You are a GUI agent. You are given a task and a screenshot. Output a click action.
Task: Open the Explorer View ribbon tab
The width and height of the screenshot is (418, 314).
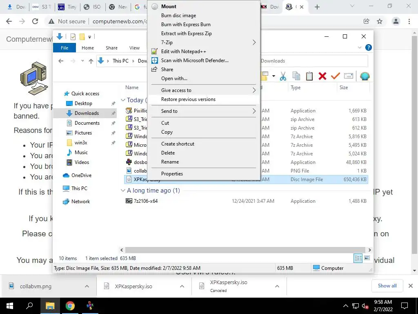tap(134, 48)
